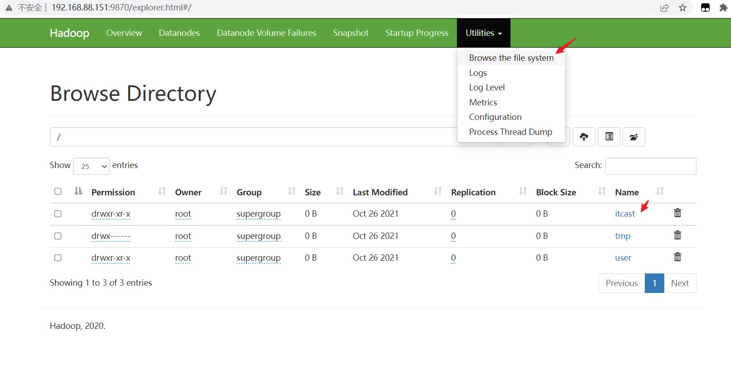Click the supergroup group in the tmp row
Image resolution: width=731 pixels, height=377 pixels.
coord(259,236)
